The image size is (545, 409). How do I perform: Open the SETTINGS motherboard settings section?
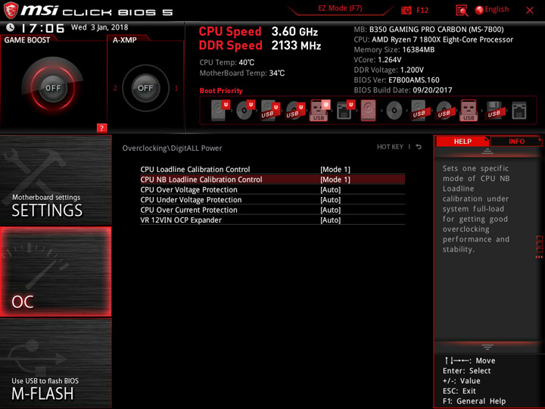tap(55, 180)
